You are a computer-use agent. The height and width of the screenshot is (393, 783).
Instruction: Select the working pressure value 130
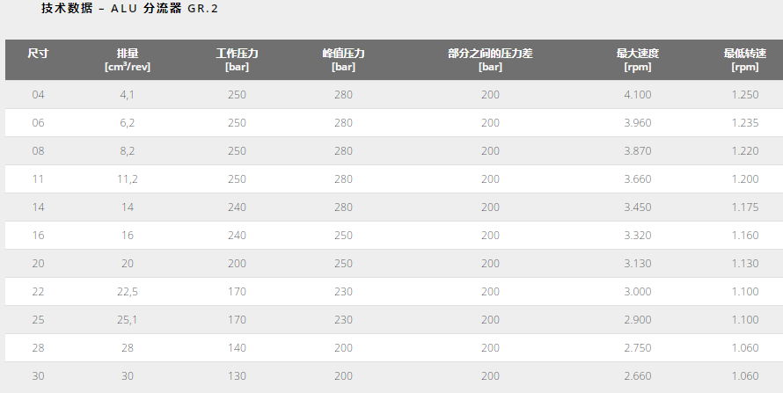click(237, 376)
